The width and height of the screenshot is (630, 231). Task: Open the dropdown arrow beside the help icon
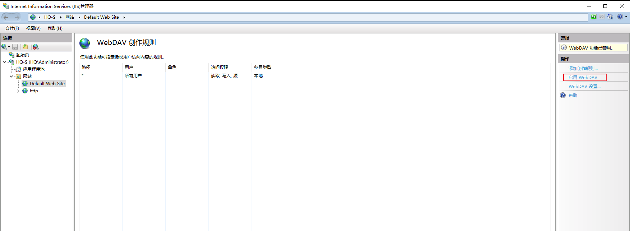626,17
